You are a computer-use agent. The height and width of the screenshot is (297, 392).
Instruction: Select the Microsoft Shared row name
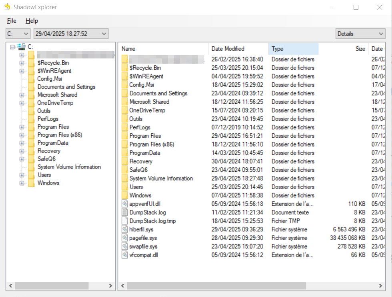click(149, 102)
